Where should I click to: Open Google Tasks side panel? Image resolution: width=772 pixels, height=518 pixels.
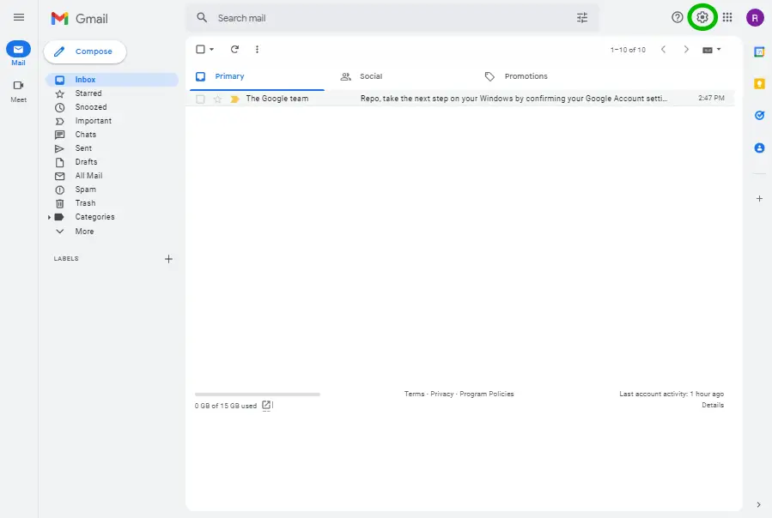tap(759, 115)
